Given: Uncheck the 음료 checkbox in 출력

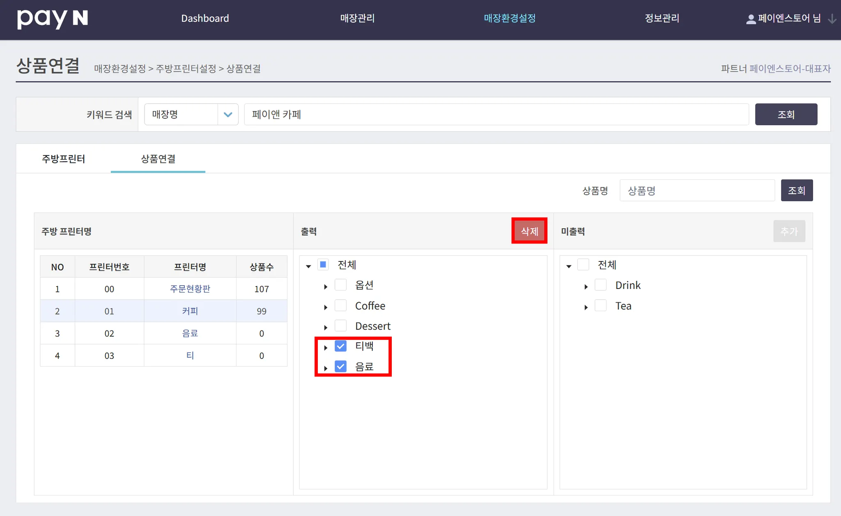Looking at the screenshot, I should coord(340,366).
